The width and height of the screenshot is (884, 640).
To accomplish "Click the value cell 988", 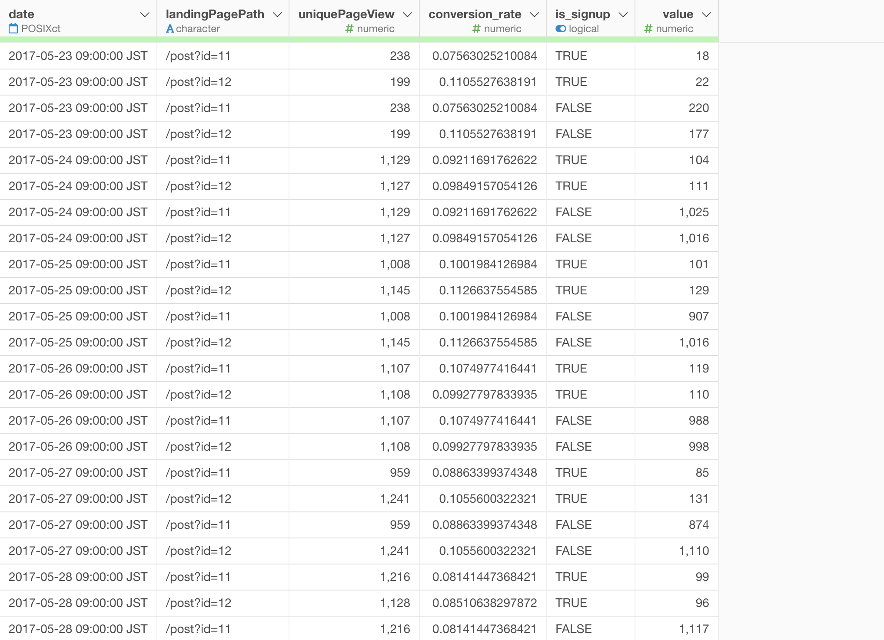I will point(677,421).
